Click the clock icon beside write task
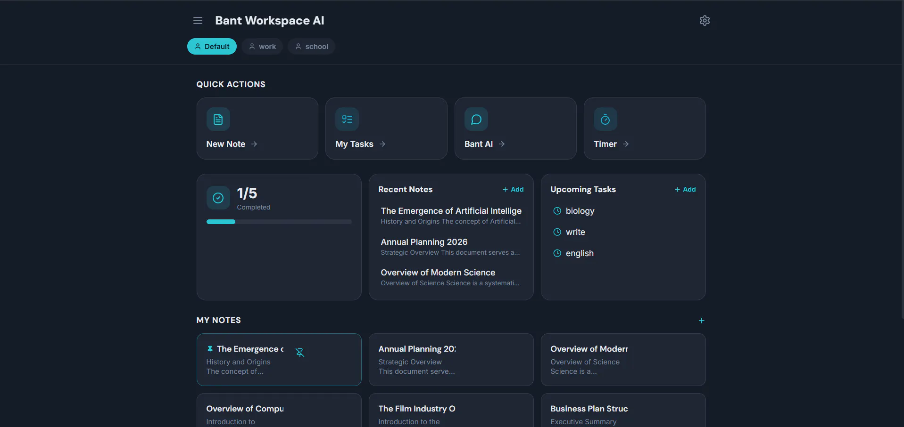The width and height of the screenshot is (904, 427). coord(557,232)
